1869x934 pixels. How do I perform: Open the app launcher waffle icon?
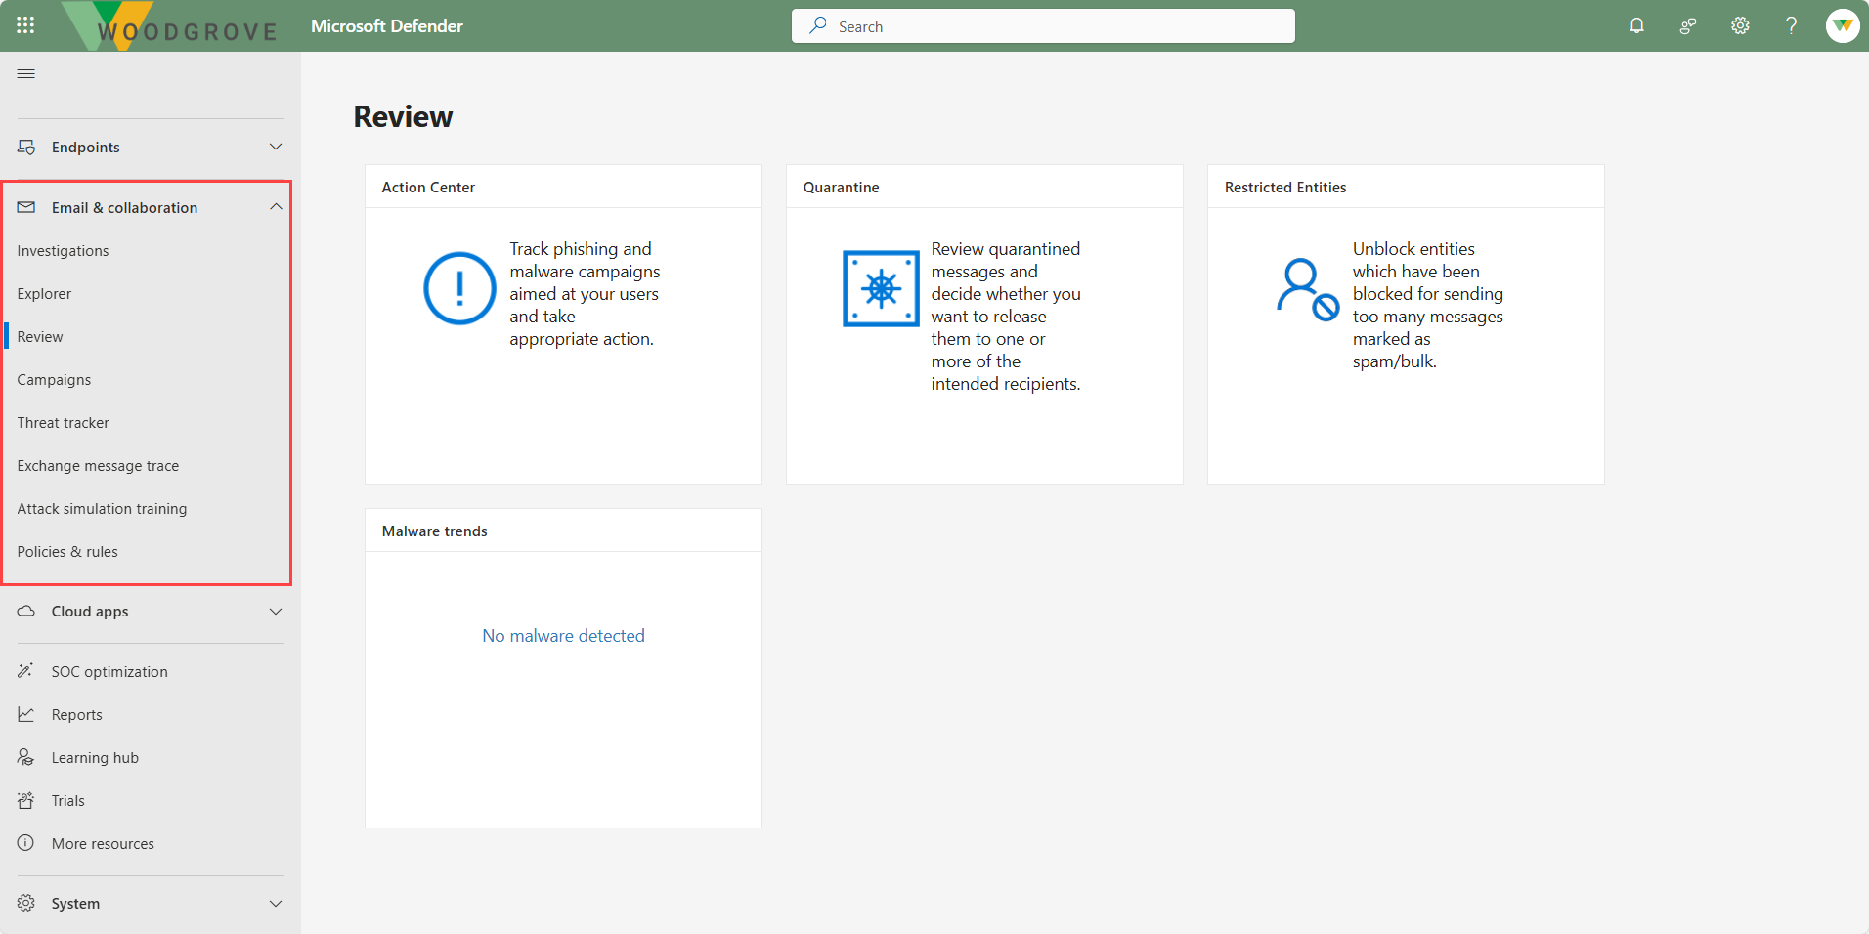25,25
